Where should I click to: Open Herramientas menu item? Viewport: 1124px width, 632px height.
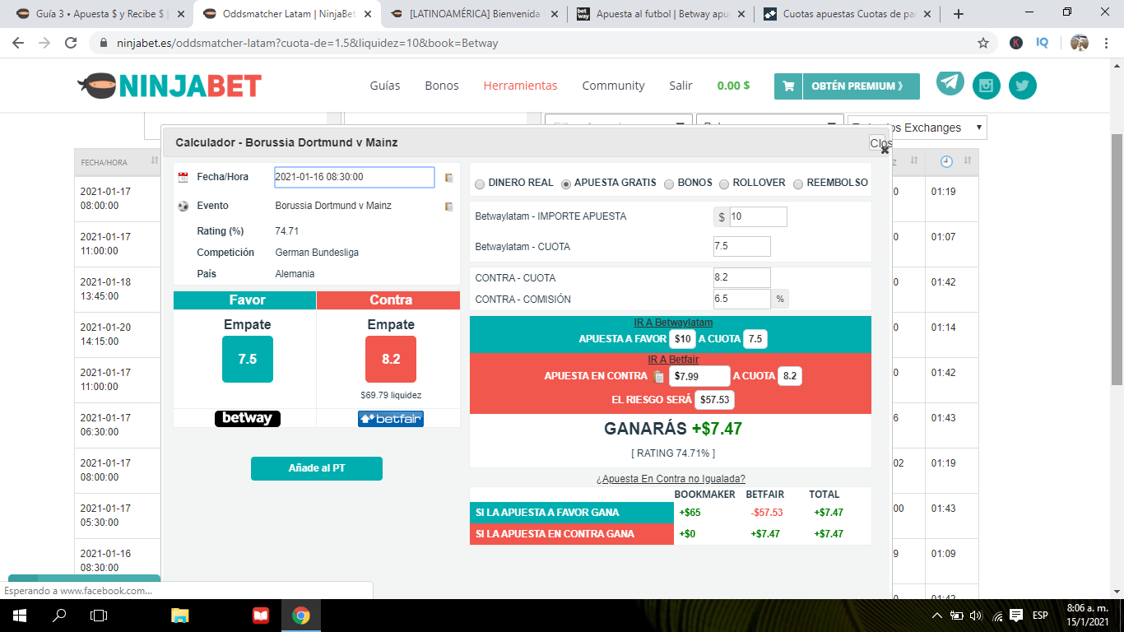click(520, 86)
